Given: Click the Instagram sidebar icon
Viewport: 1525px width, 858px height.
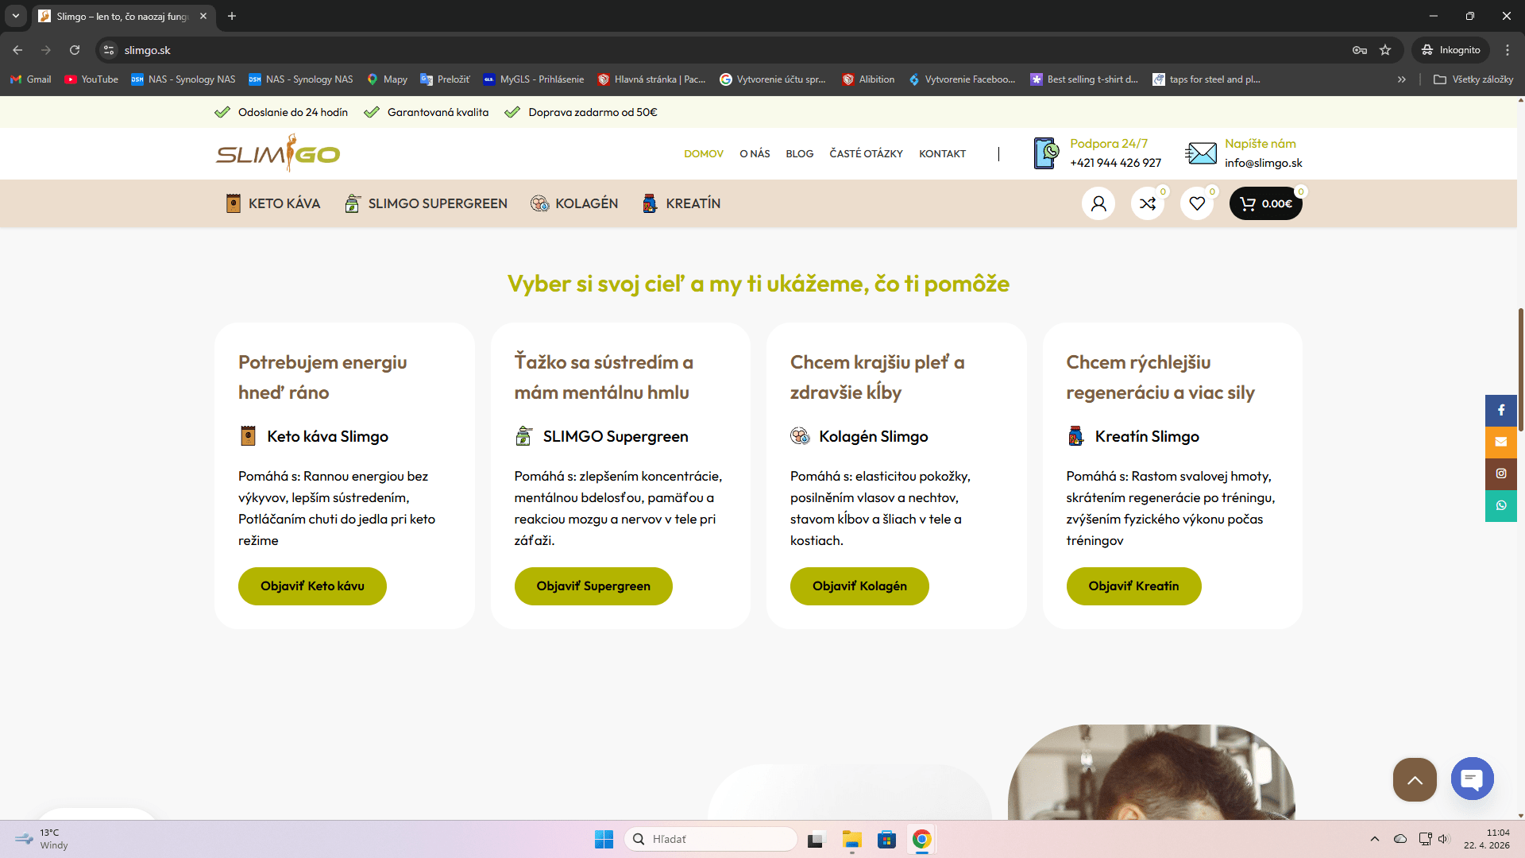Looking at the screenshot, I should click(1501, 473).
